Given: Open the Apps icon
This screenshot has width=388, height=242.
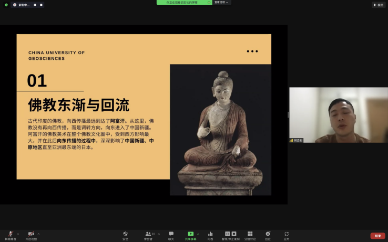Looking at the screenshot, I should (x=287, y=234).
